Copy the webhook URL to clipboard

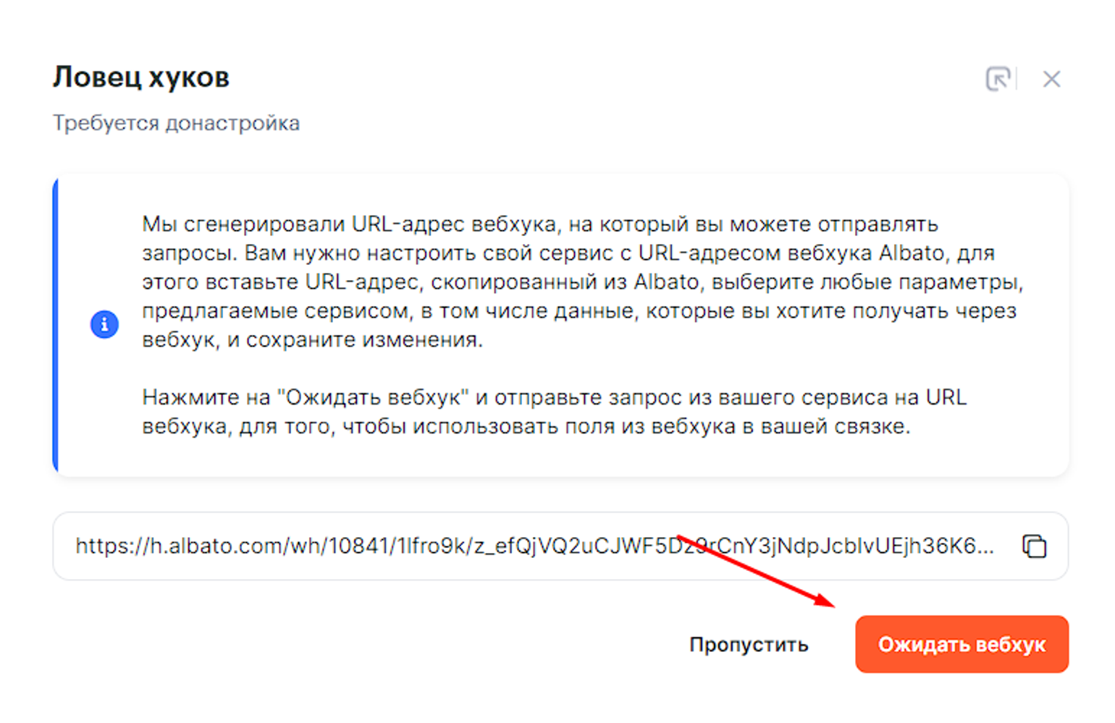pyautogui.click(x=1034, y=546)
